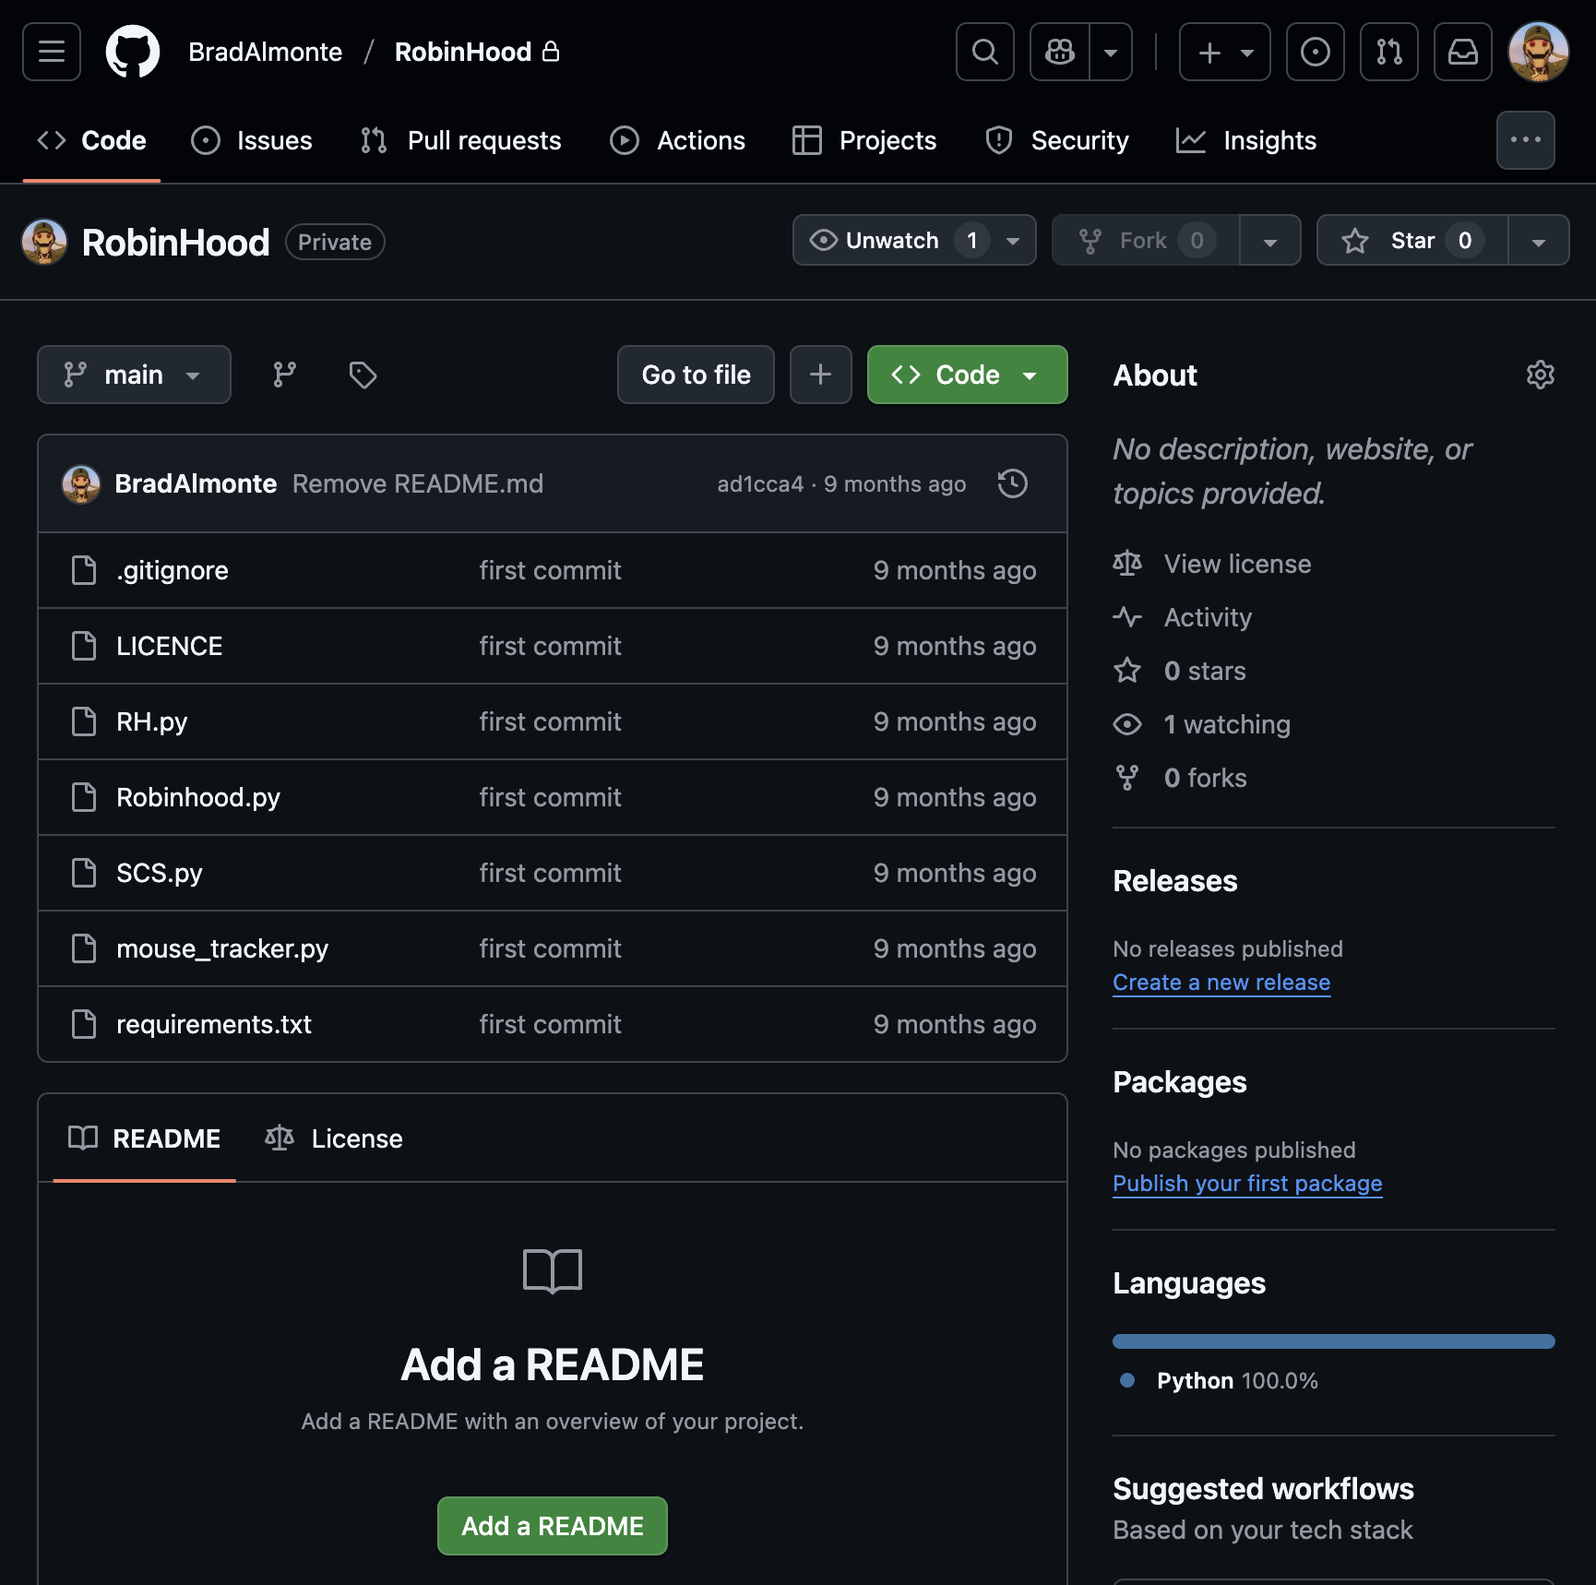
Task: Expand the Star lists dropdown arrow
Action: pos(1538,241)
